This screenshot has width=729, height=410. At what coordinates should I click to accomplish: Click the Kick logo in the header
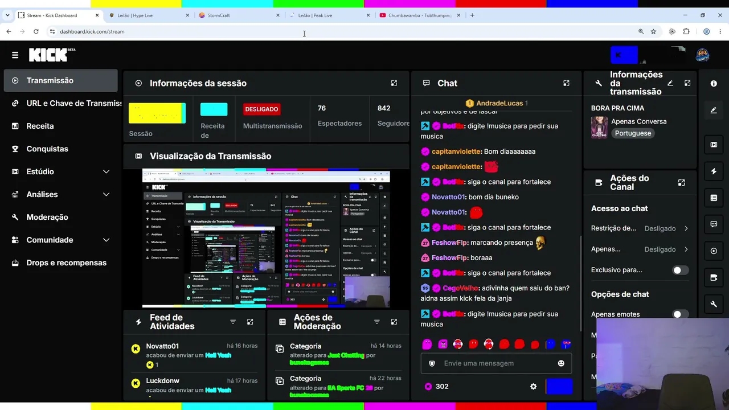pos(52,55)
